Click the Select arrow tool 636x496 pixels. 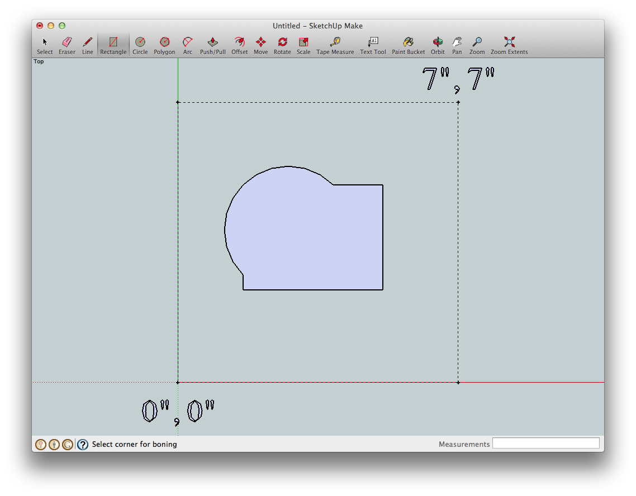tap(45, 45)
